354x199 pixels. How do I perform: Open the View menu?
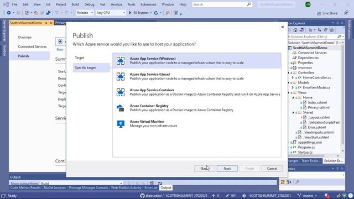tap(37, 4)
